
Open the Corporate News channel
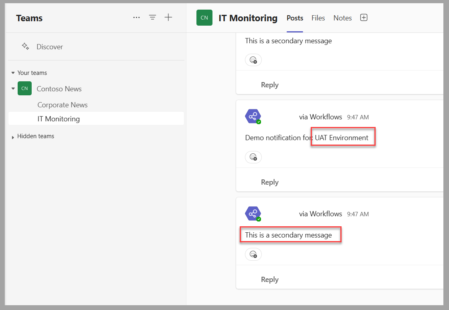click(x=62, y=105)
